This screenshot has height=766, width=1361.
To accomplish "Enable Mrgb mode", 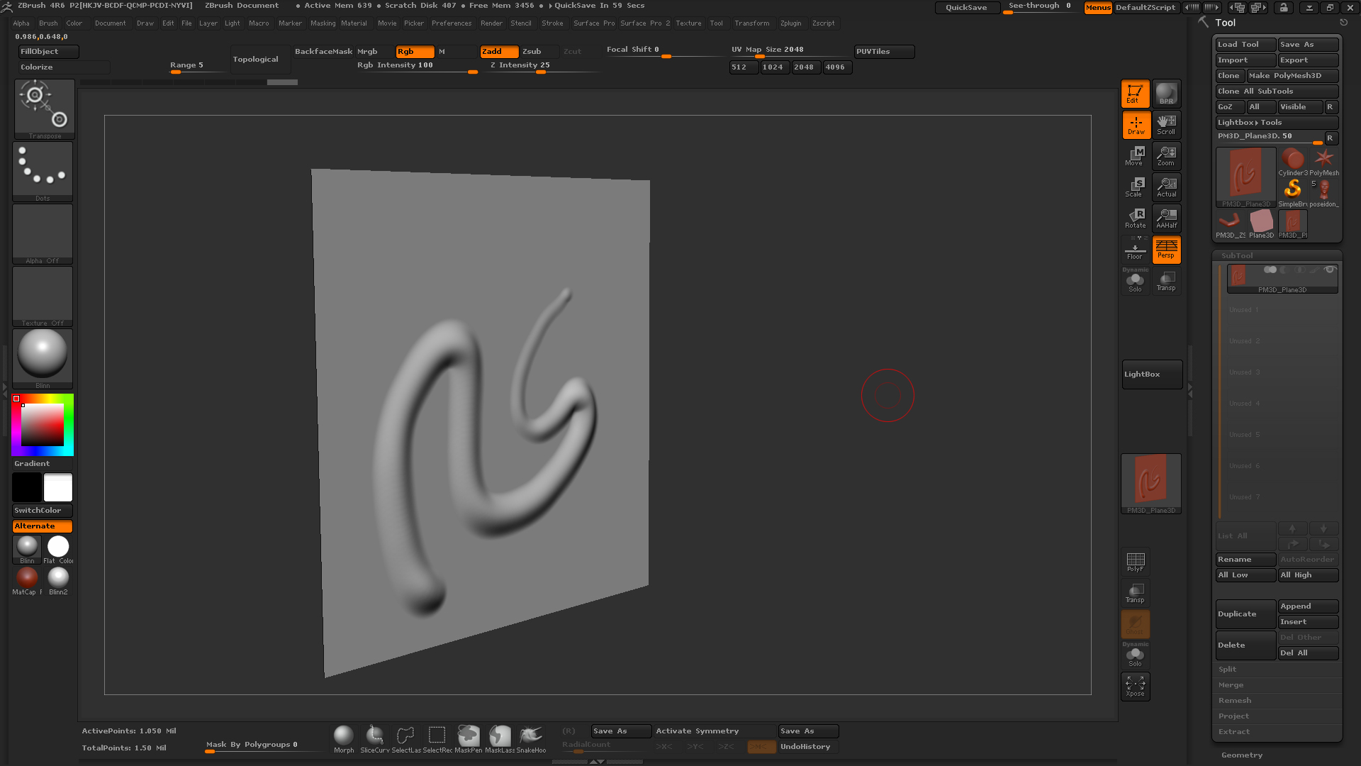I will [x=374, y=52].
